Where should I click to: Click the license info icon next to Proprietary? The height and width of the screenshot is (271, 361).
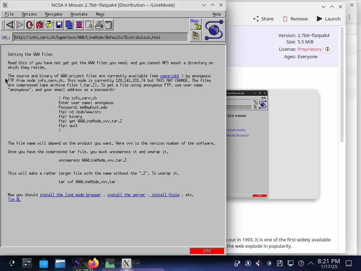point(327,49)
